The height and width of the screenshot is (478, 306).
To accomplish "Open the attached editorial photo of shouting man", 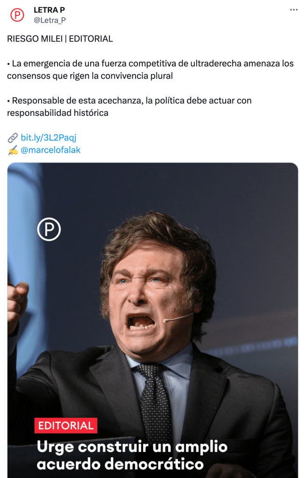I will (153, 320).
